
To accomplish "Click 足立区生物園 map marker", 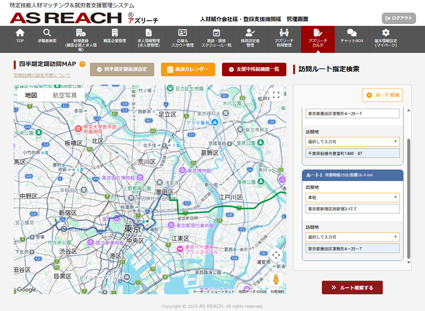I will tap(170, 88).
